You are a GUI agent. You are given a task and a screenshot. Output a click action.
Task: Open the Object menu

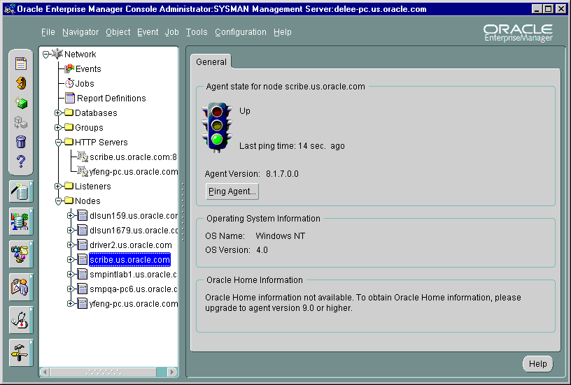(118, 32)
